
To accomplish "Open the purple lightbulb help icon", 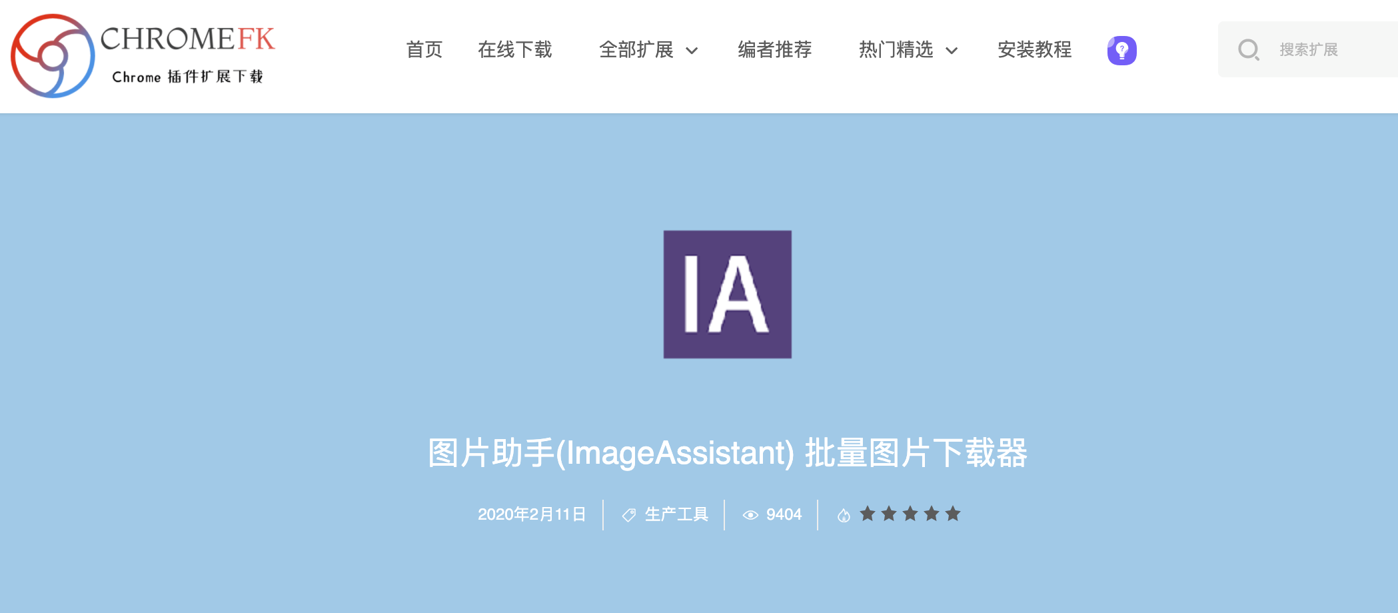I will click(x=1121, y=50).
